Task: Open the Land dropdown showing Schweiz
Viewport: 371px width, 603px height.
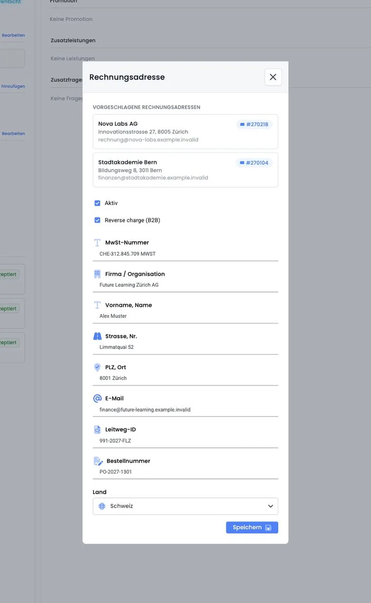Action: coord(185,506)
